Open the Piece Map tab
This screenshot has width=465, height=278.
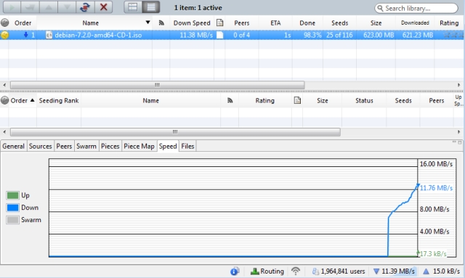coord(139,146)
